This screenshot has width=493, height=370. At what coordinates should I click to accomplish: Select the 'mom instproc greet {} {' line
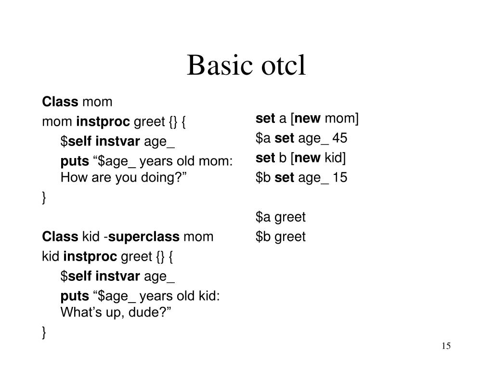click(114, 122)
